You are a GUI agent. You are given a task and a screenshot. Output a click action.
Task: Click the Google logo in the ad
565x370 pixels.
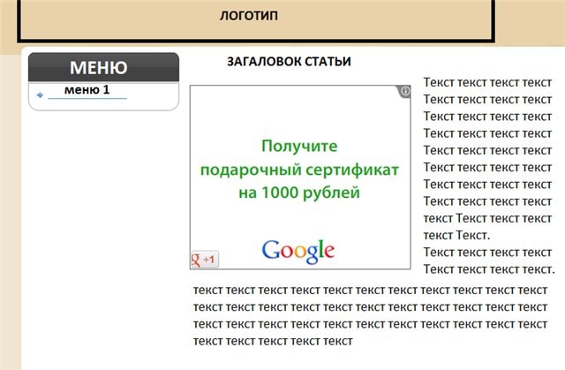298,251
